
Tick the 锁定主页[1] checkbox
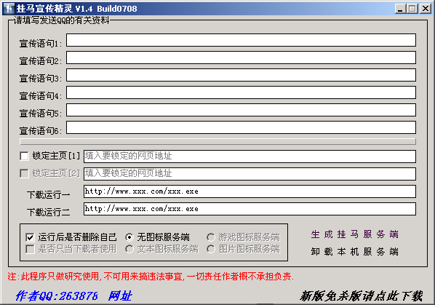[24, 156]
